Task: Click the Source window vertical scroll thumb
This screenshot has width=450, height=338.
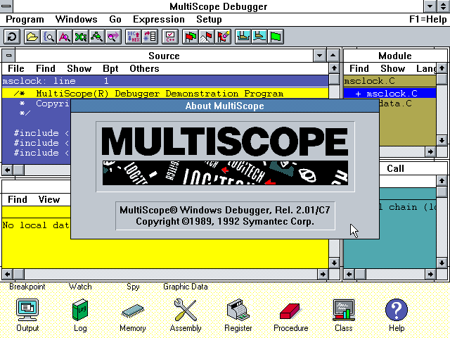Action: [334, 80]
